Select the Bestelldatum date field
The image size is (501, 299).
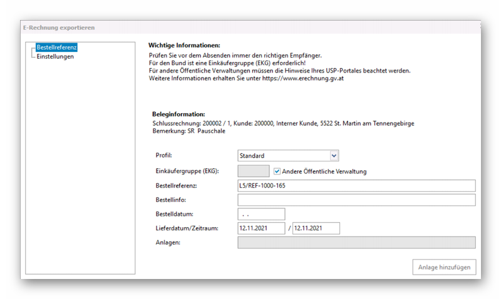click(x=261, y=215)
